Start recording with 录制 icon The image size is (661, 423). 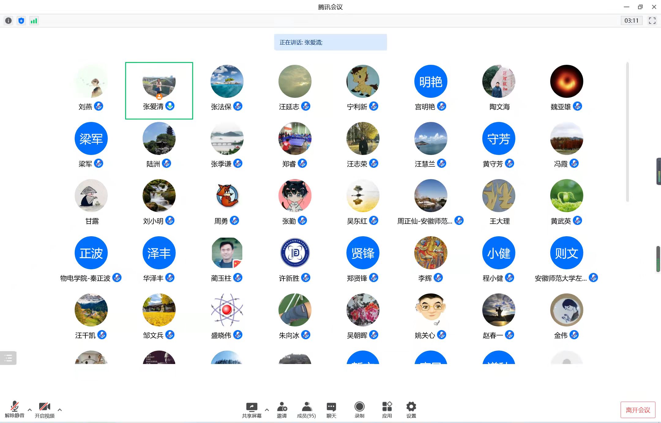coord(360,410)
